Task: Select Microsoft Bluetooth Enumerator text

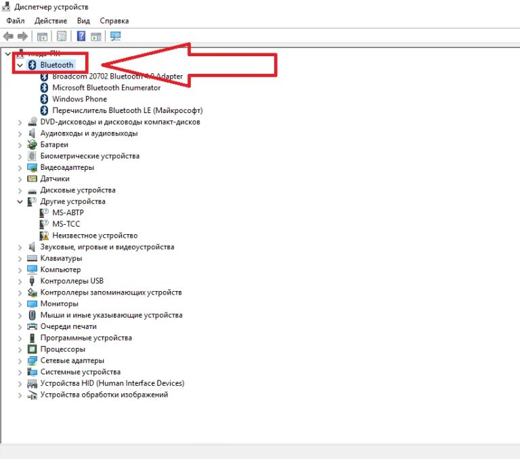Action: coord(106,88)
